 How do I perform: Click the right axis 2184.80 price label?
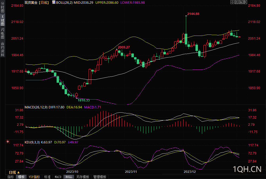[x=254, y=6]
